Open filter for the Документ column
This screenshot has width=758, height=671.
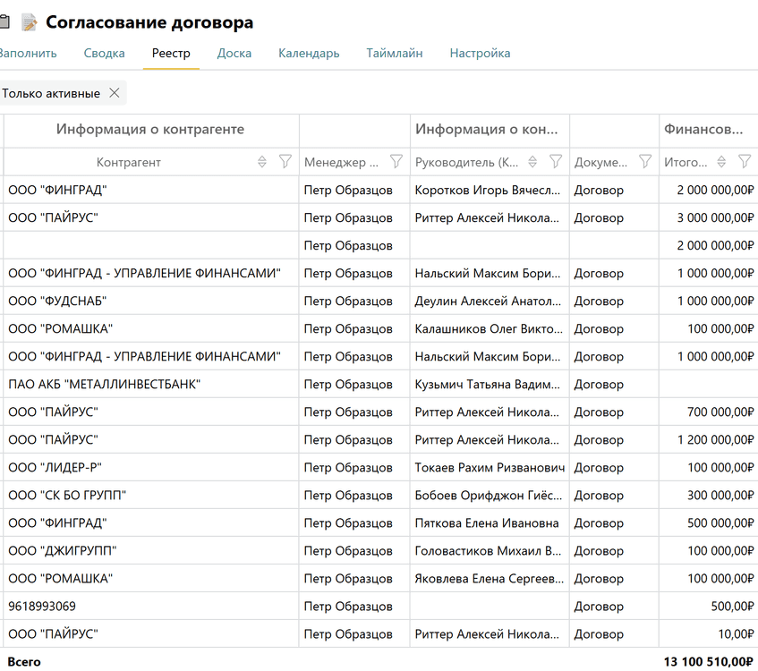[644, 162]
